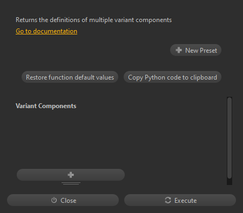Click the vertical scrollbar thumb
This screenshot has height=213, width=243.
(x=230, y=138)
